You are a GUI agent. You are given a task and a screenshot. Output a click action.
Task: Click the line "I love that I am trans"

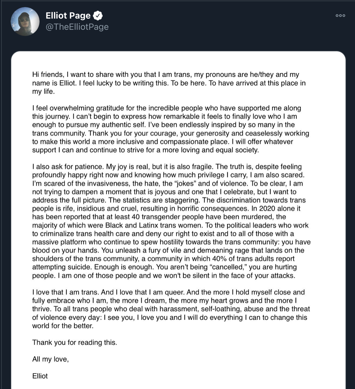pyautogui.click(x=66, y=292)
